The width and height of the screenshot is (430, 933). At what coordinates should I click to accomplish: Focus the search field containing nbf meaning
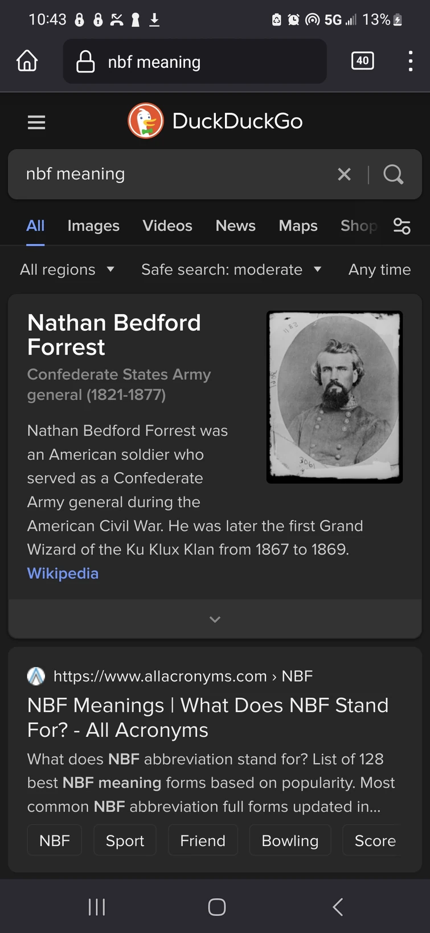tap(171, 174)
